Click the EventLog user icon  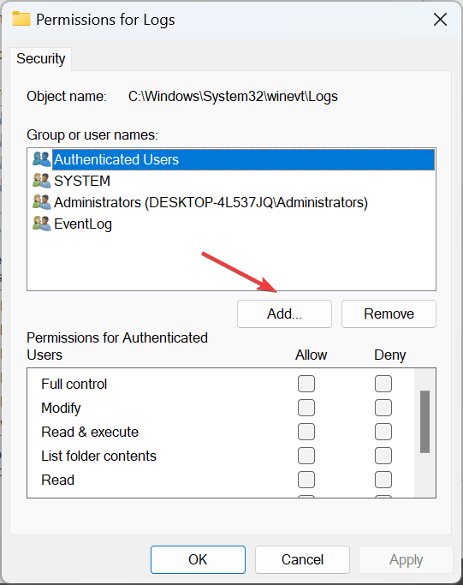point(41,224)
